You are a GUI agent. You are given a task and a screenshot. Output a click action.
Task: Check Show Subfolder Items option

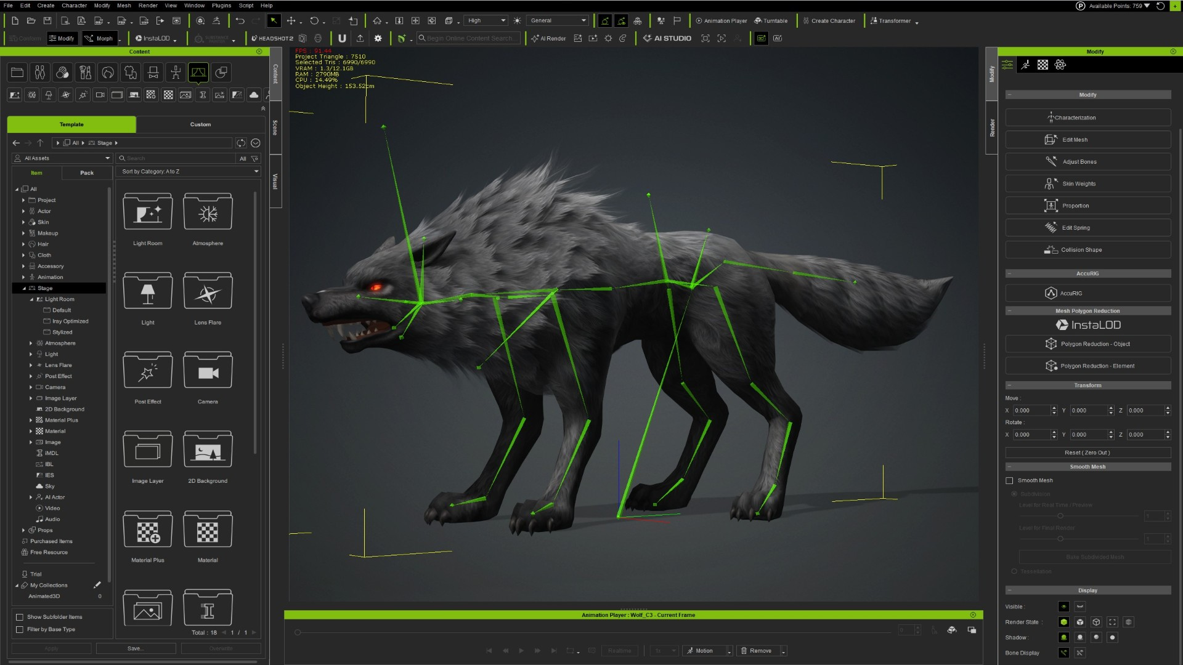20,617
